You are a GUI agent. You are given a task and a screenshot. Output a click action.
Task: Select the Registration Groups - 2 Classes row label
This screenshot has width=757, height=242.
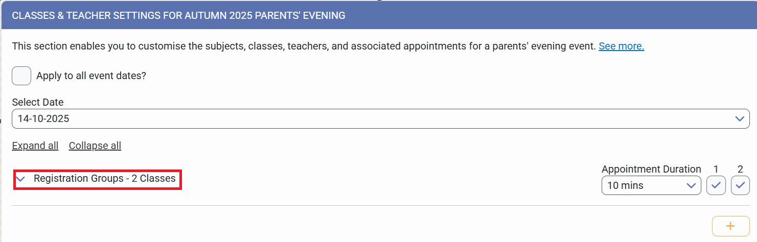(104, 179)
